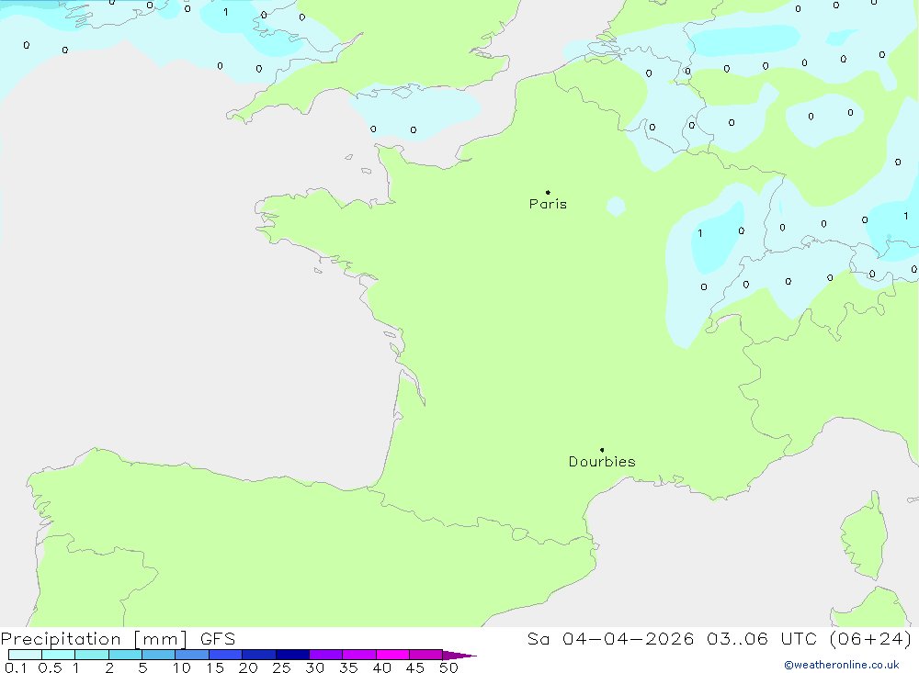Viewport: 919px width, 673px height.
Task: Pick the legend swatch between 20 and 25
Action: [259, 655]
